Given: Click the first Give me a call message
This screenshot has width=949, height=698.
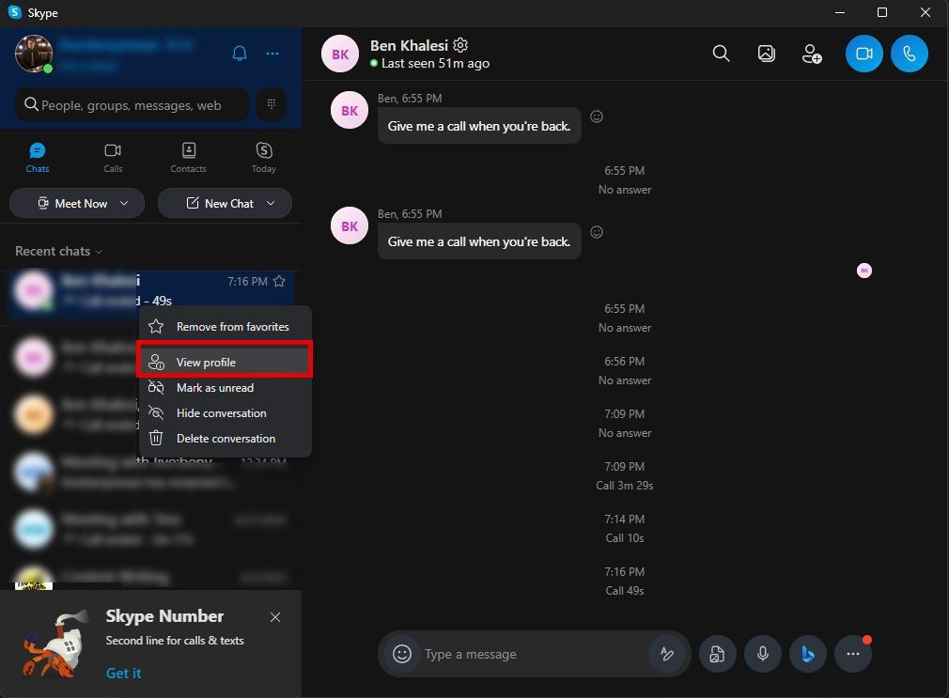Looking at the screenshot, I should click(479, 126).
